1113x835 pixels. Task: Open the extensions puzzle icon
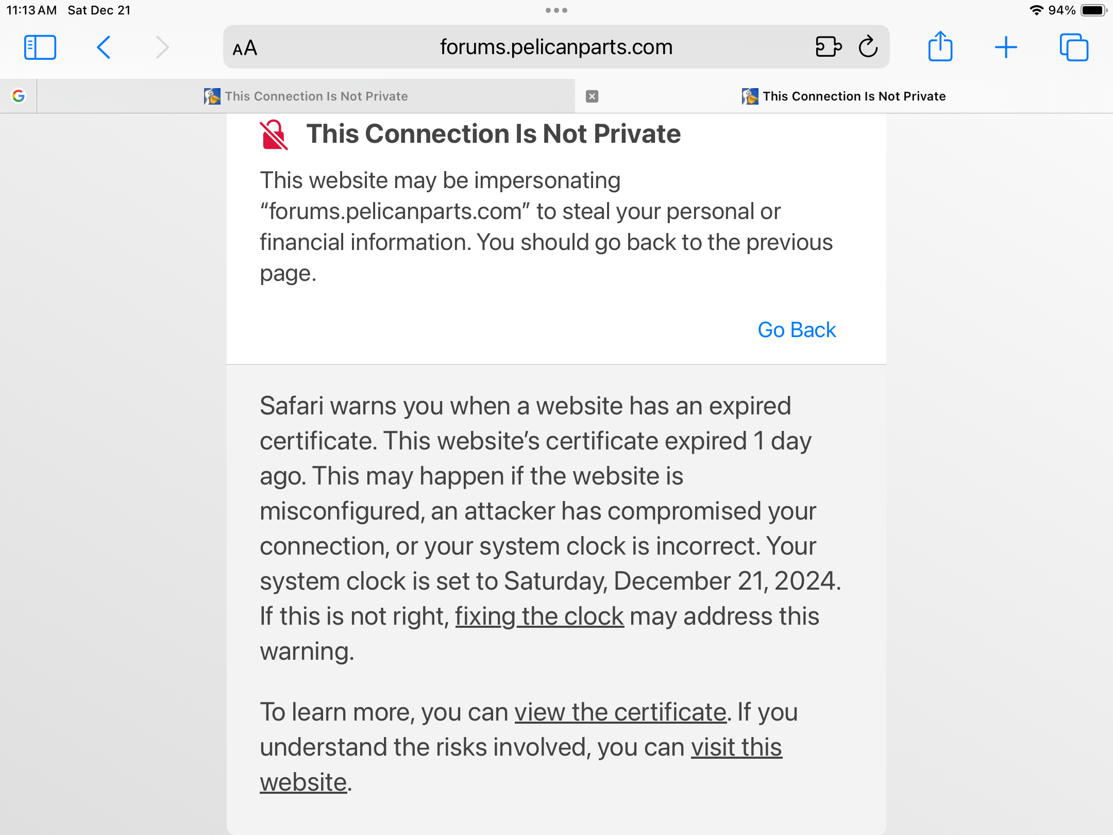click(x=829, y=47)
